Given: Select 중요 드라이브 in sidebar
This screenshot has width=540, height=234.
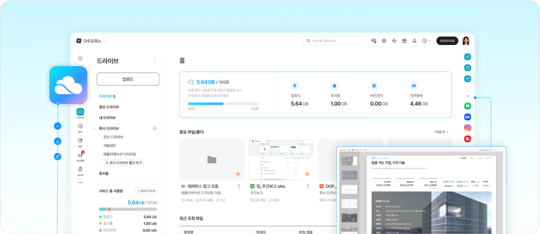Looking at the screenshot, I should click(x=109, y=107).
